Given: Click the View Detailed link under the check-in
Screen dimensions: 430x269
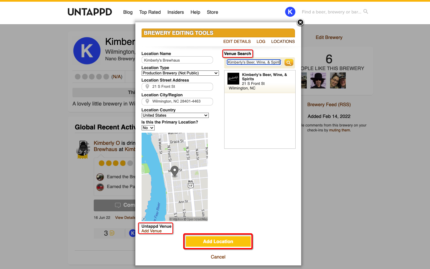Looking at the screenshot, I should (x=125, y=218).
